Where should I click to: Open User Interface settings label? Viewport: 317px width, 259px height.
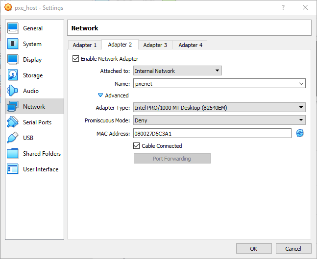point(41,169)
